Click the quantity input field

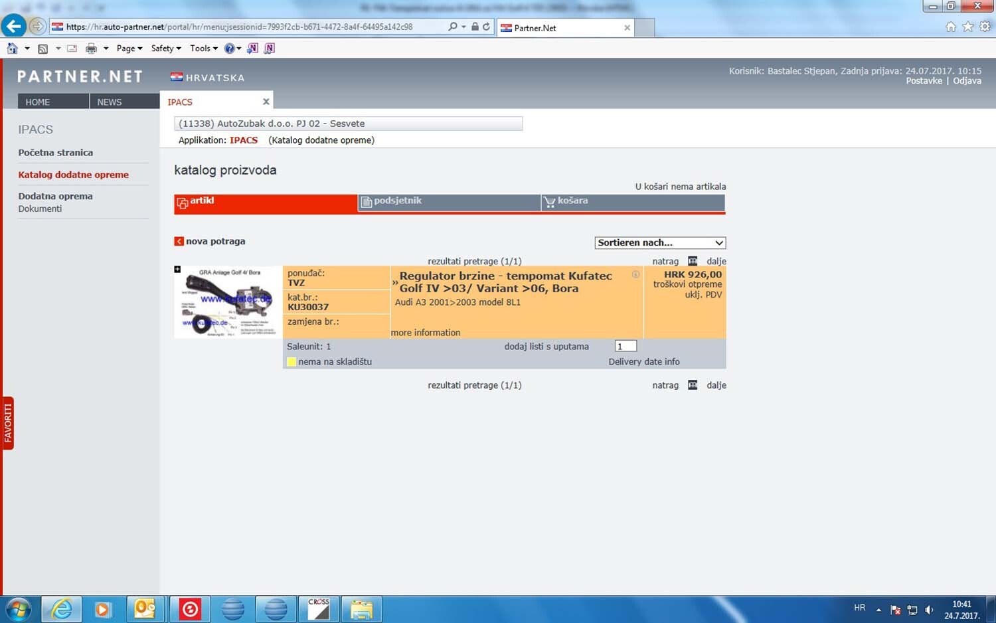pyautogui.click(x=625, y=346)
